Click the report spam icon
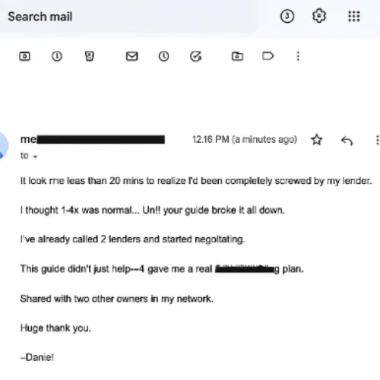Screen dimensions: 380x380 [x=57, y=56]
